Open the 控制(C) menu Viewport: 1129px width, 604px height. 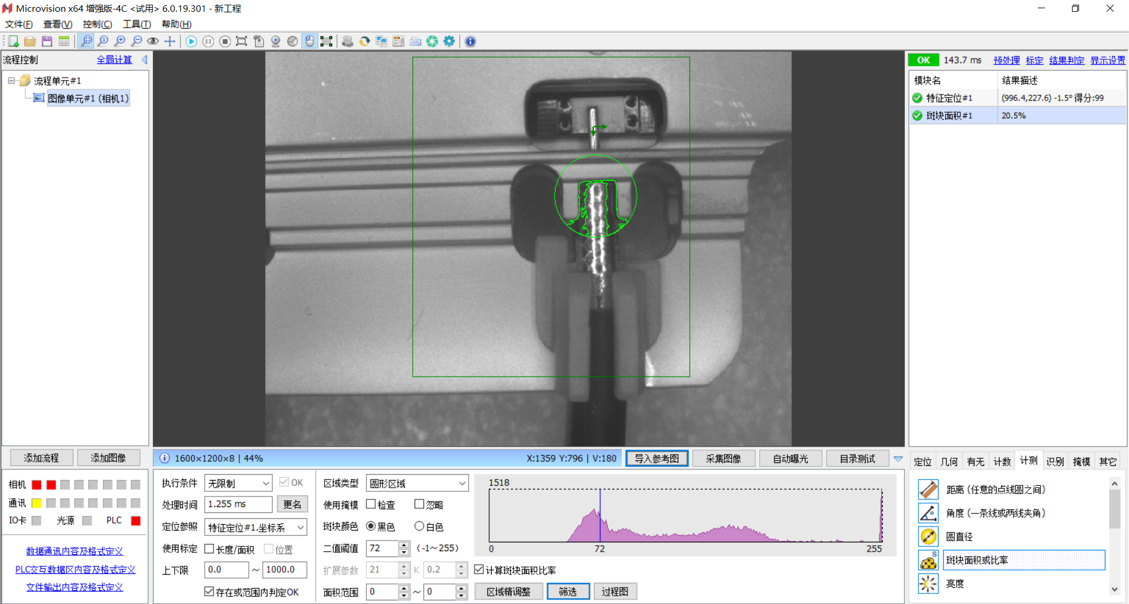97,24
